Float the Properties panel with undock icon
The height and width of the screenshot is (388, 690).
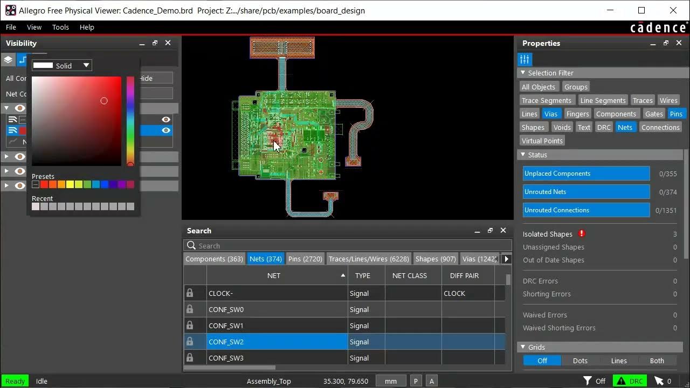coord(666,43)
